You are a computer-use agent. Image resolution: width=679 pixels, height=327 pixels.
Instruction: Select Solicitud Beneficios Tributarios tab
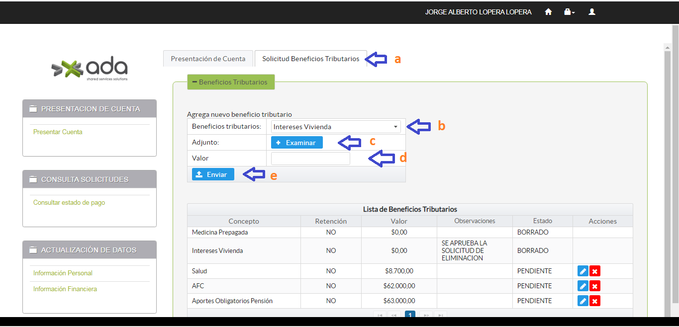click(310, 59)
